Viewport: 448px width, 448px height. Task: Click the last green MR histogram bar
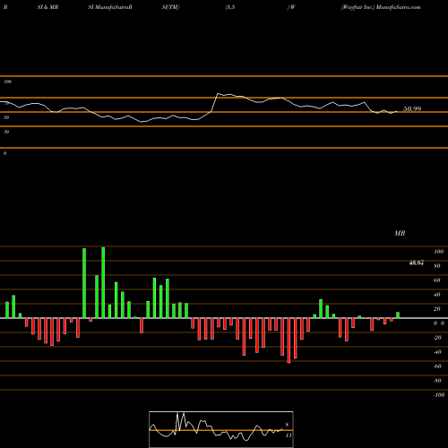click(398, 315)
